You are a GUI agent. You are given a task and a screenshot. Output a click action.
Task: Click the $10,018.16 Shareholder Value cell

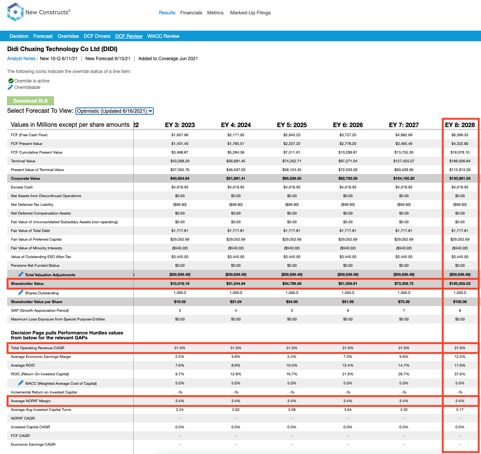click(x=180, y=284)
